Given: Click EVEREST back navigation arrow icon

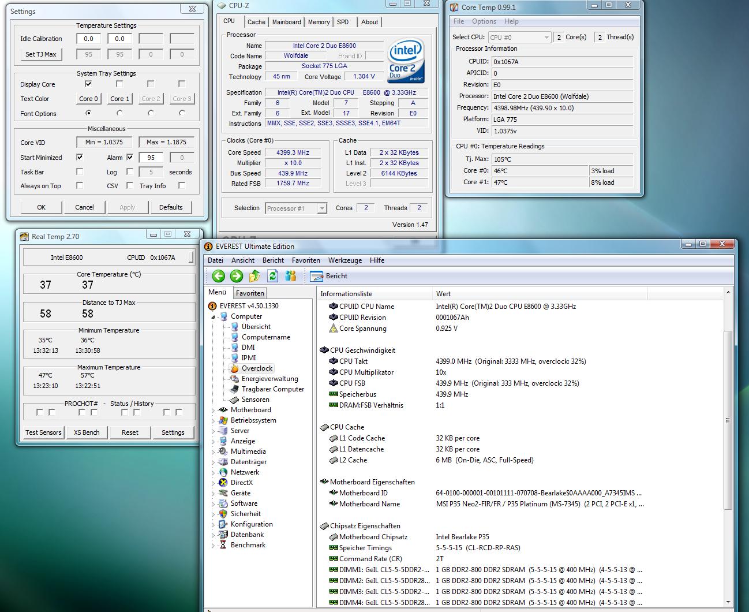Looking at the screenshot, I should tap(218, 276).
